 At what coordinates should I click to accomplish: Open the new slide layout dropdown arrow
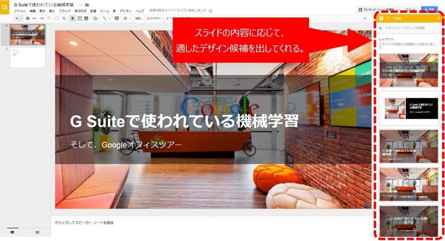(x=22, y=18)
